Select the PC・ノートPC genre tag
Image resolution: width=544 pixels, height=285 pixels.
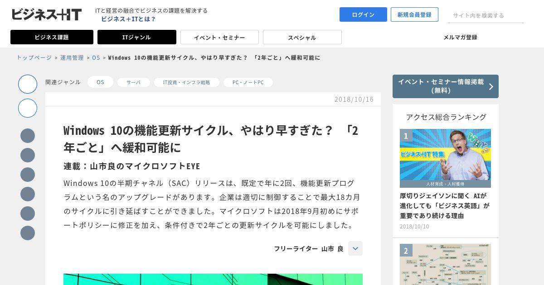pos(248,82)
